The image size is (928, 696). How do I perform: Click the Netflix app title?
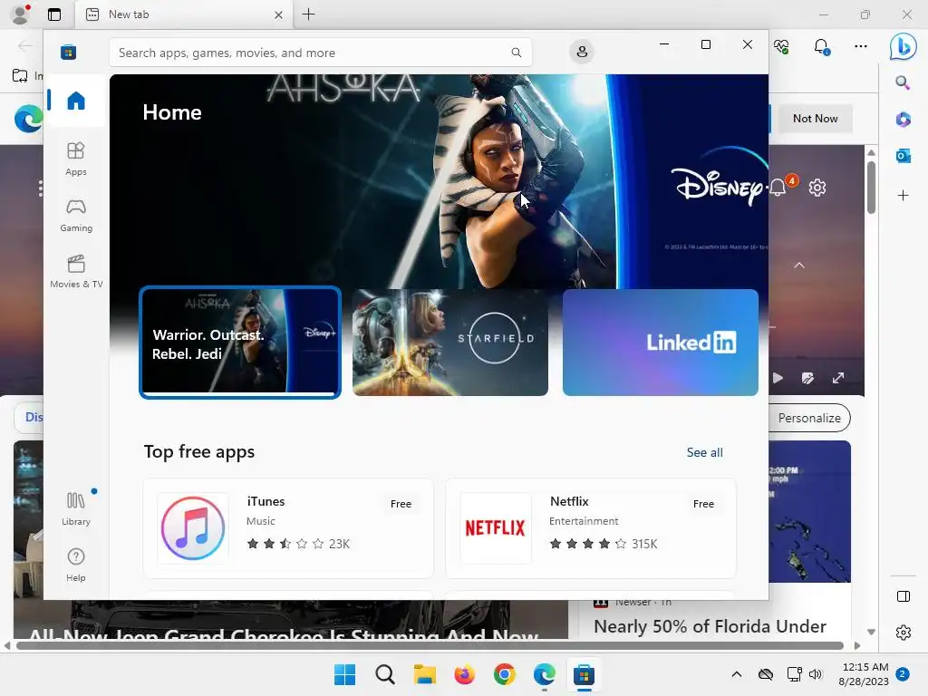(x=569, y=501)
